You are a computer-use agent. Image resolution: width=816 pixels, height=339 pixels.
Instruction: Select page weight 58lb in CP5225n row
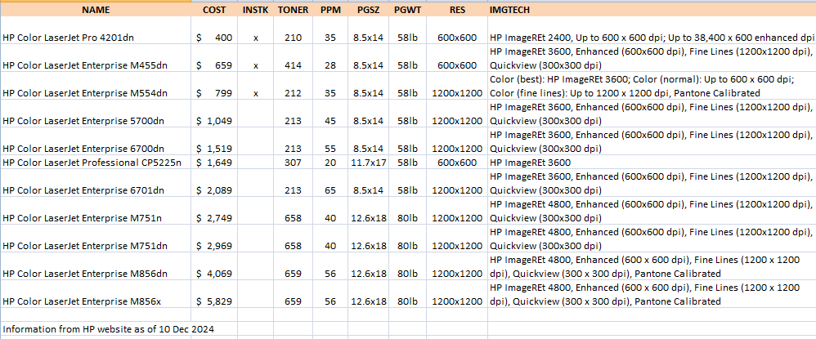point(407,163)
